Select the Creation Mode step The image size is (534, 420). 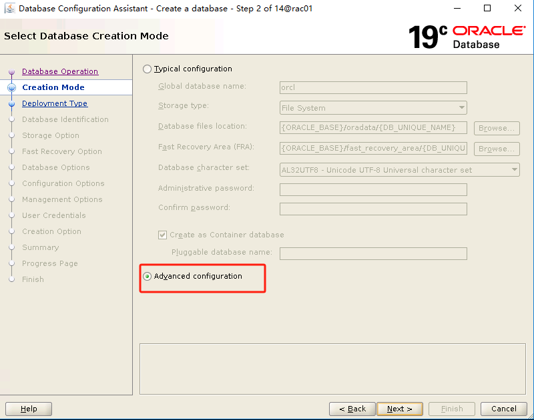(53, 87)
